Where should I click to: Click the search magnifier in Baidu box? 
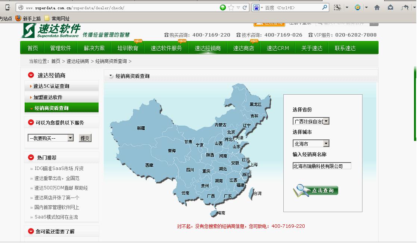[324, 7]
